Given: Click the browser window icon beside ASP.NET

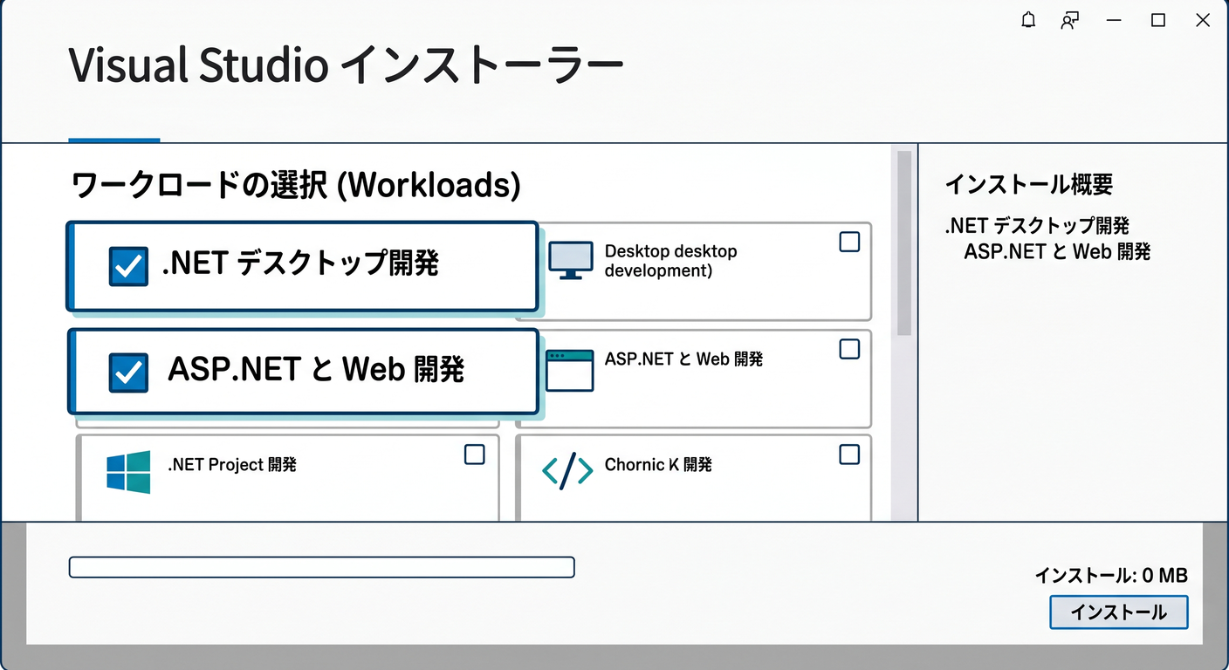Looking at the screenshot, I should pos(569,370).
